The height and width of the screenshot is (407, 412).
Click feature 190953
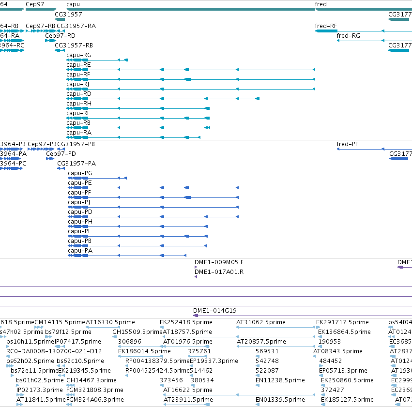pyautogui.click(x=330, y=342)
